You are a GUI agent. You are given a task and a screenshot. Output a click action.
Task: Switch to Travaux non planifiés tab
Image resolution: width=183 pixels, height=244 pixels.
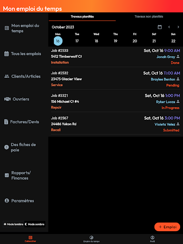[149, 17]
